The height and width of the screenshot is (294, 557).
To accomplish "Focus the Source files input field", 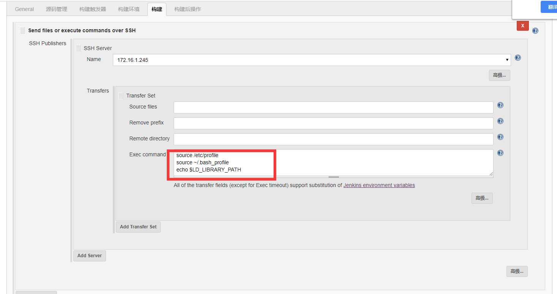I will (x=334, y=107).
